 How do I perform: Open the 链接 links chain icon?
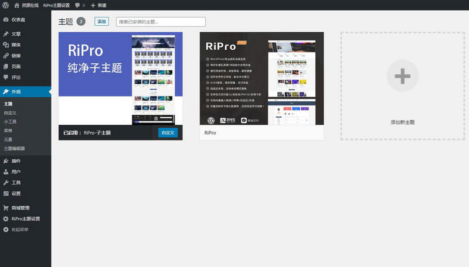pos(6,56)
